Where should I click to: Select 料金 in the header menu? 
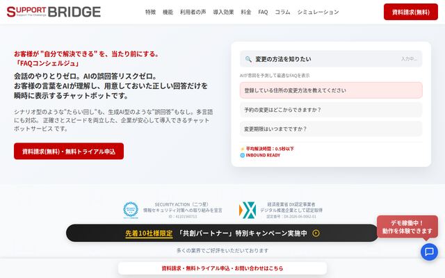point(246,13)
